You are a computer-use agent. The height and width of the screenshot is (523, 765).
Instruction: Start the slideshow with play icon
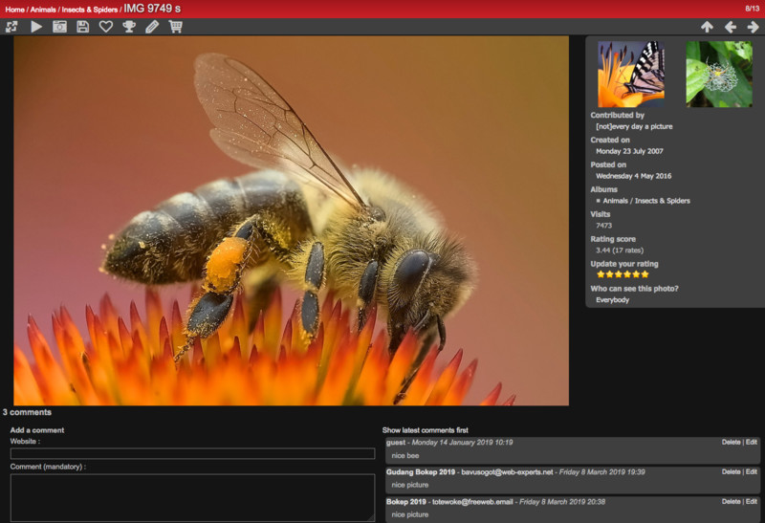(x=36, y=27)
